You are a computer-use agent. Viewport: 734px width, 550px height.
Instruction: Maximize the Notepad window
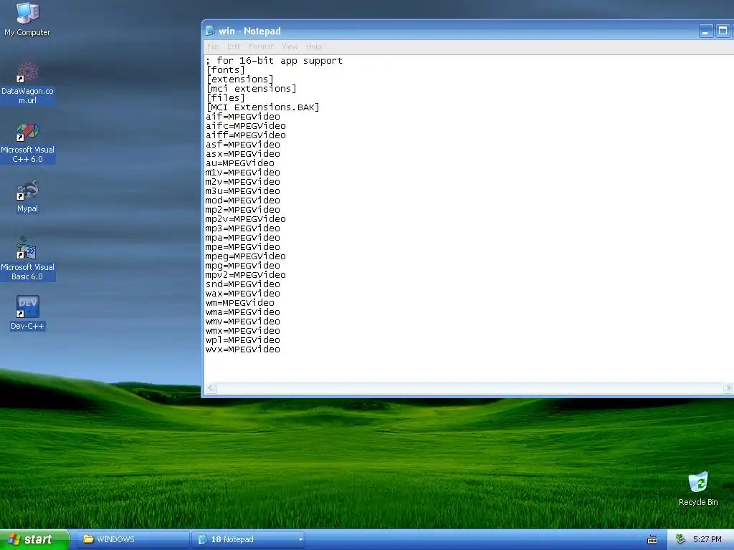[723, 31]
